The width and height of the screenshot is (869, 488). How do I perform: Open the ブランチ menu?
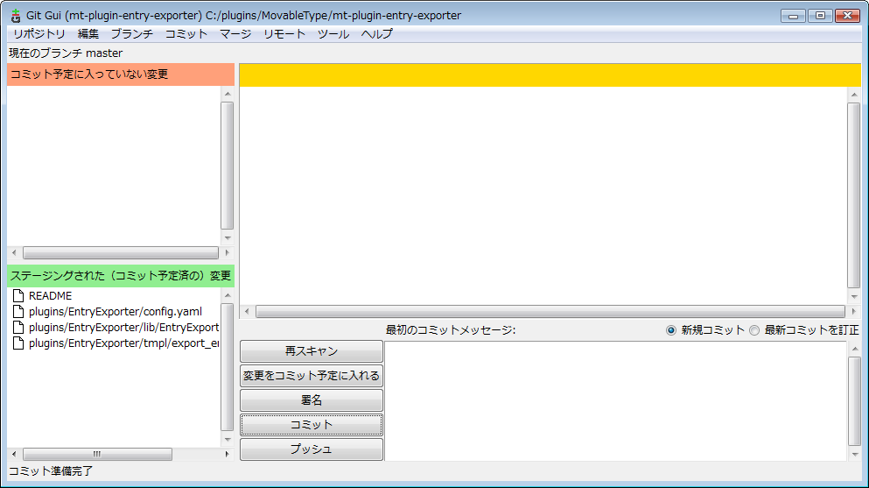132,34
